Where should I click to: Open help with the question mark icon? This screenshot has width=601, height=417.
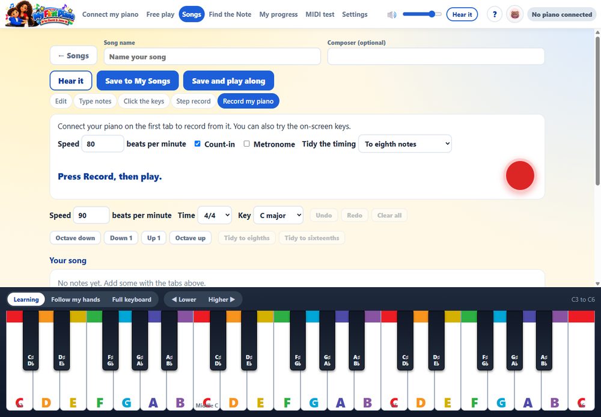pyautogui.click(x=495, y=14)
